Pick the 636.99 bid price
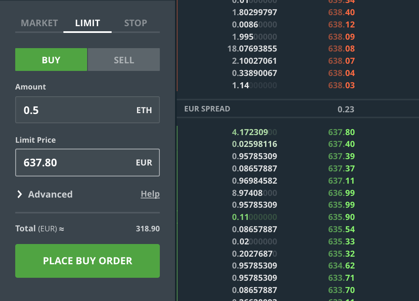The image size is (419, 301). [341, 193]
